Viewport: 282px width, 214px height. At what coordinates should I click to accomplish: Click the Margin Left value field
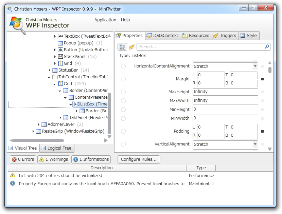point(211,75)
